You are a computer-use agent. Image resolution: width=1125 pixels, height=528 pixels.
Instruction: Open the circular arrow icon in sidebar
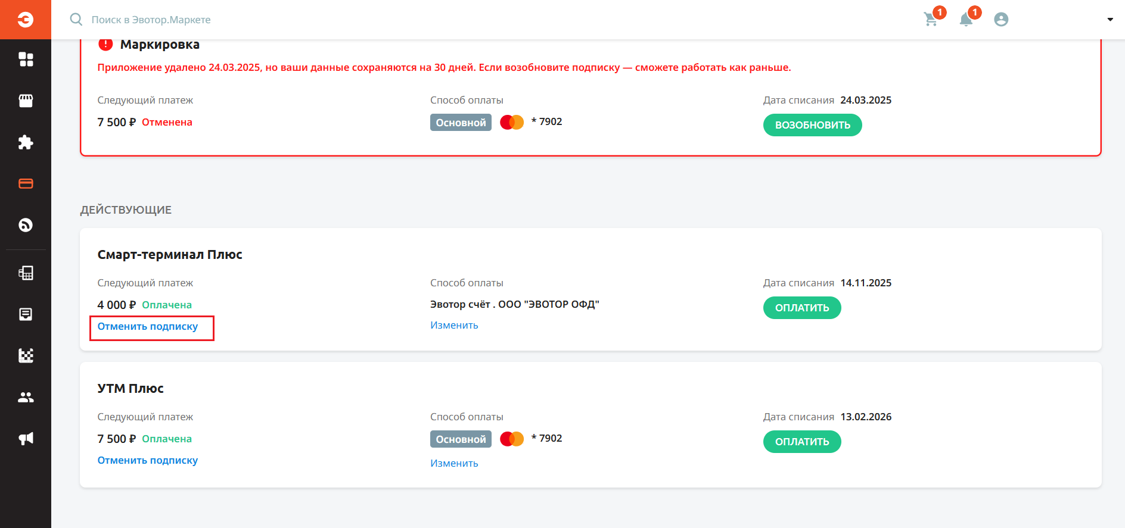pyautogui.click(x=26, y=225)
